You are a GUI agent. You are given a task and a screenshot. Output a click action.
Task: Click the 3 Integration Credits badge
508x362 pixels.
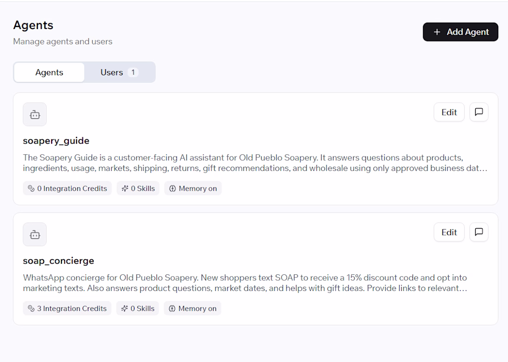[67, 308]
